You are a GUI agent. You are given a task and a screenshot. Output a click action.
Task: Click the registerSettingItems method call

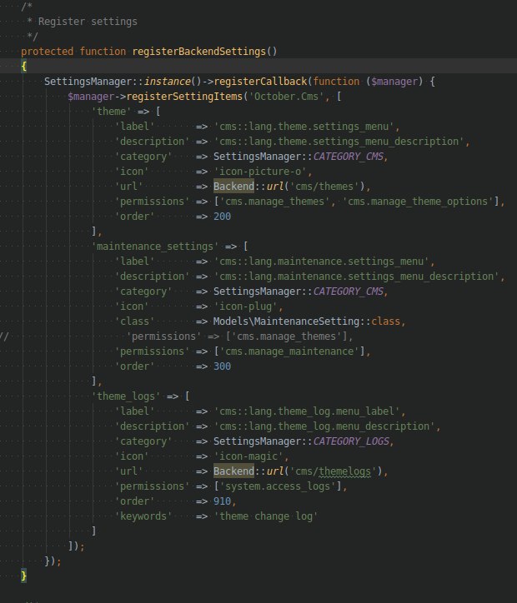pos(185,97)
